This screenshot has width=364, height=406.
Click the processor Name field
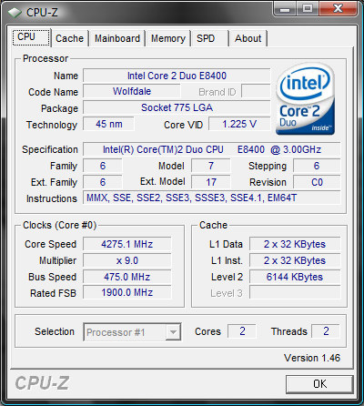tap(177, 76)
